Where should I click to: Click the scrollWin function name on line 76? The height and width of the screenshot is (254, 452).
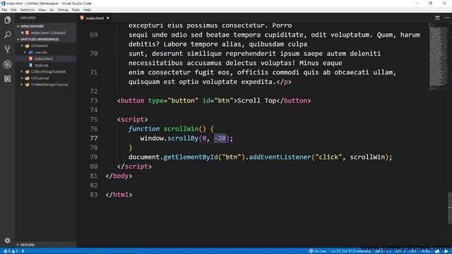(181, 128)
